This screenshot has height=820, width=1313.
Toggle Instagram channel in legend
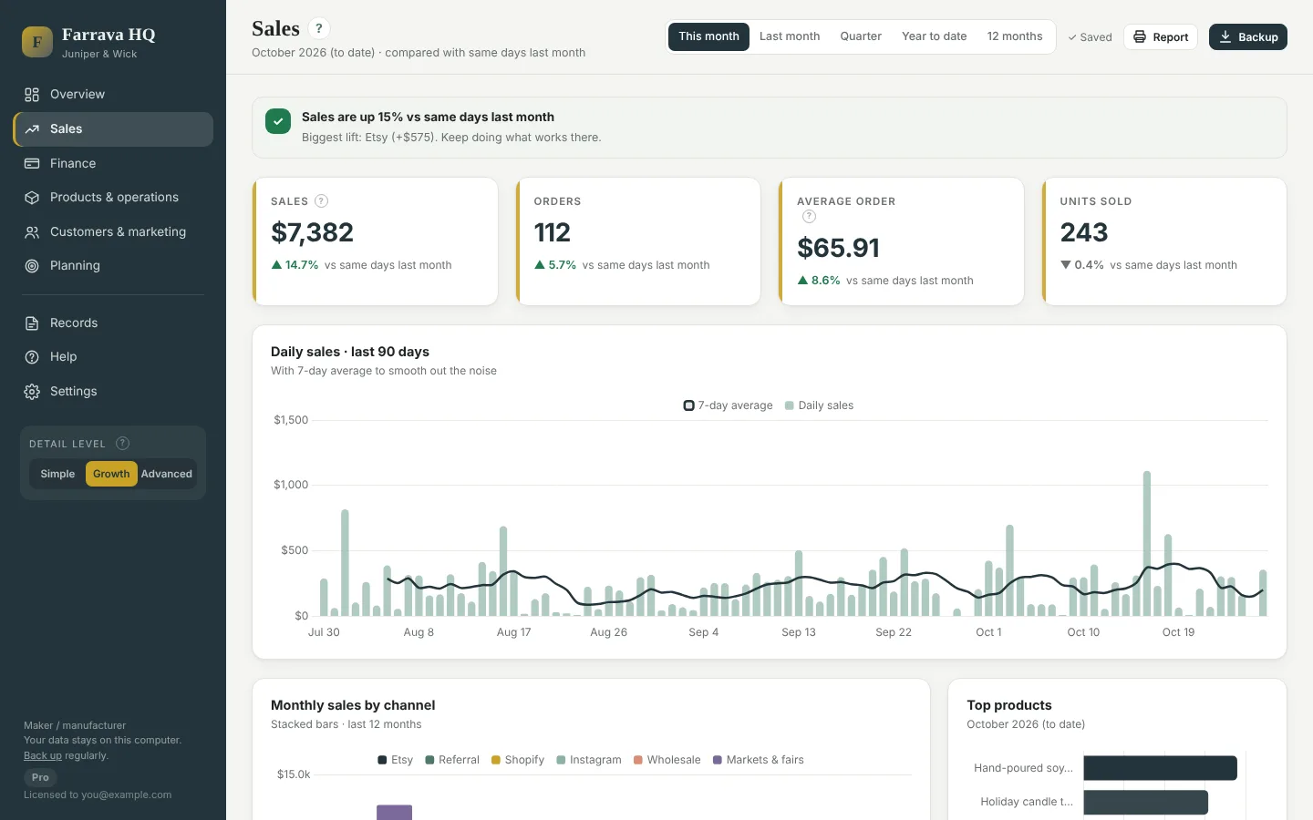[x=589, y=760]
